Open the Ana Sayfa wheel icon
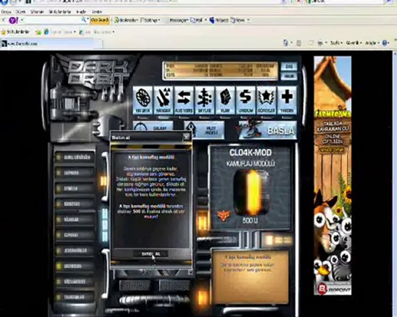This screenshot has height=317, width=397. [x=142, y=100]
